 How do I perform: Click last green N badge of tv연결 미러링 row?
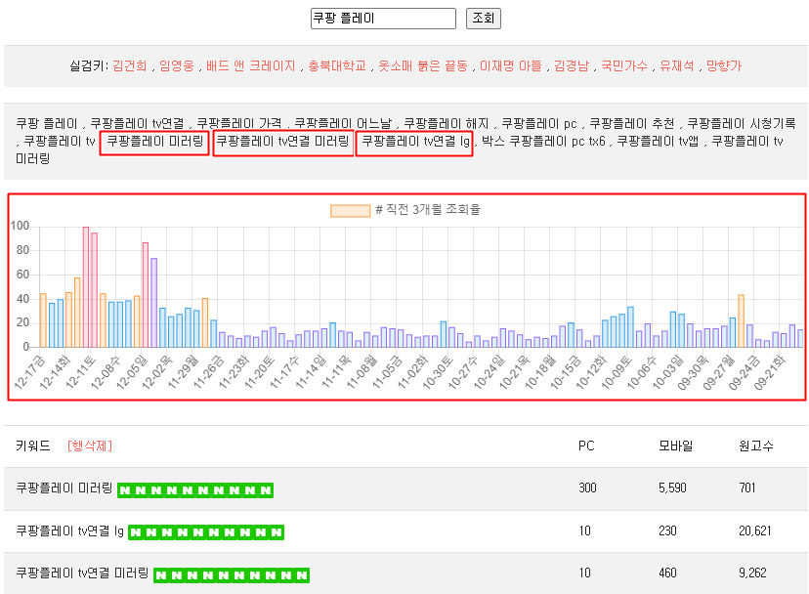pyautogui.click(x=302, y=574)
